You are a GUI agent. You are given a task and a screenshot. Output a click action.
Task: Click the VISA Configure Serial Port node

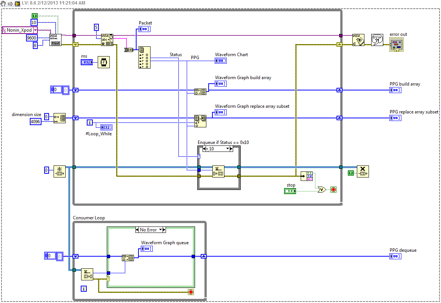click(x=55, y=40)
